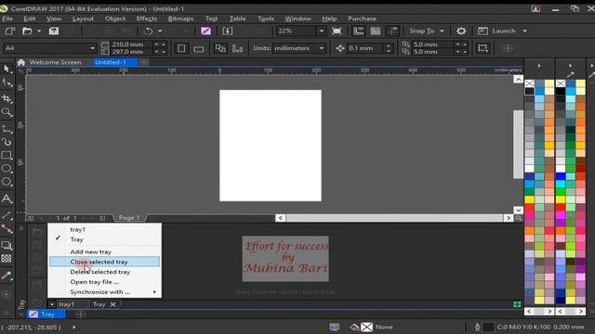This screenshot has height=334, width=595.
Task: Click the Full-screen preview icon
Action: tap(337, 31)
